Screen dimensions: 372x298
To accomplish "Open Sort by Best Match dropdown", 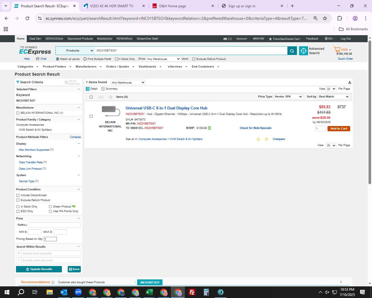I will pyautogui.click(x=334, y=97).
